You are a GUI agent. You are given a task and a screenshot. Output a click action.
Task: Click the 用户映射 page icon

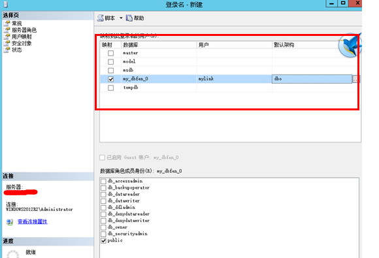tap(7, 37)
